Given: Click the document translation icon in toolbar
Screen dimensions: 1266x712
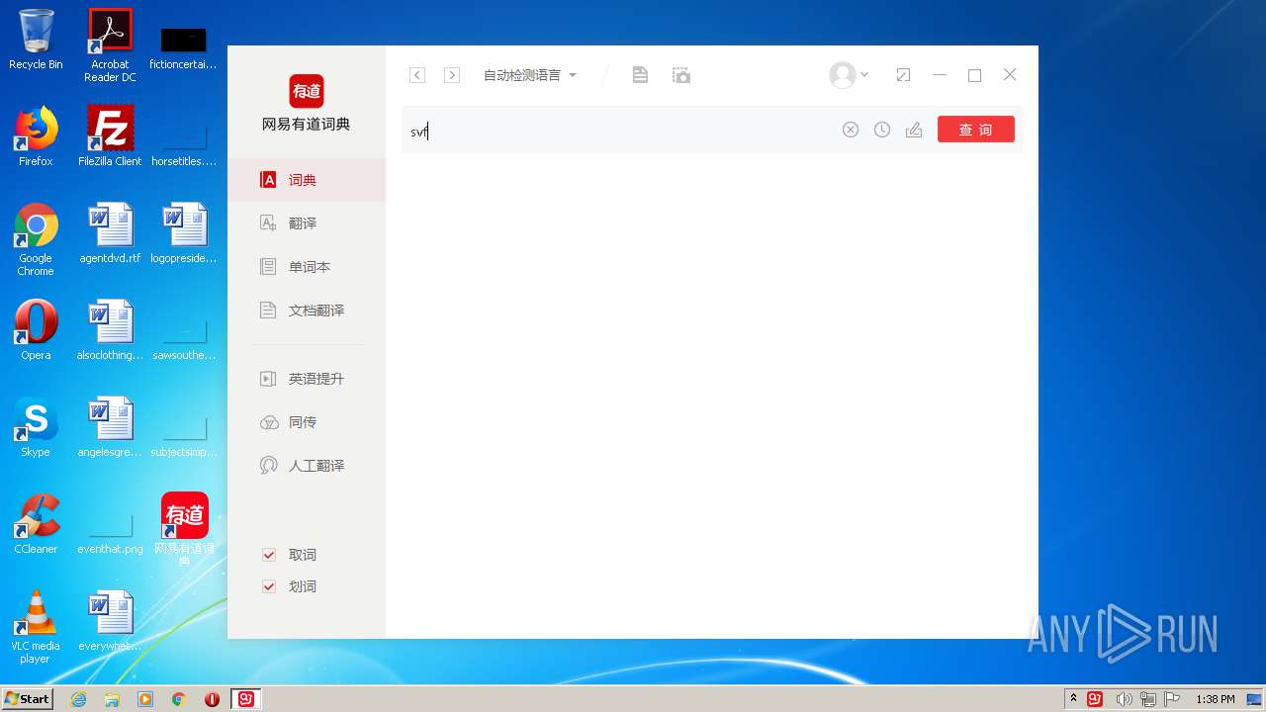Looking at the screenshot, I should point(640,75).
